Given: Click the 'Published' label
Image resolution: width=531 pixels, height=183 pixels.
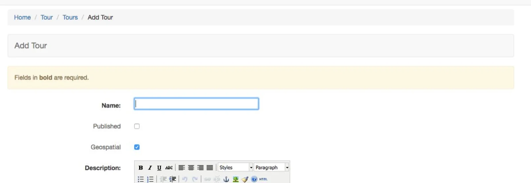Looking at the screenshot, I should pos(107,126).
